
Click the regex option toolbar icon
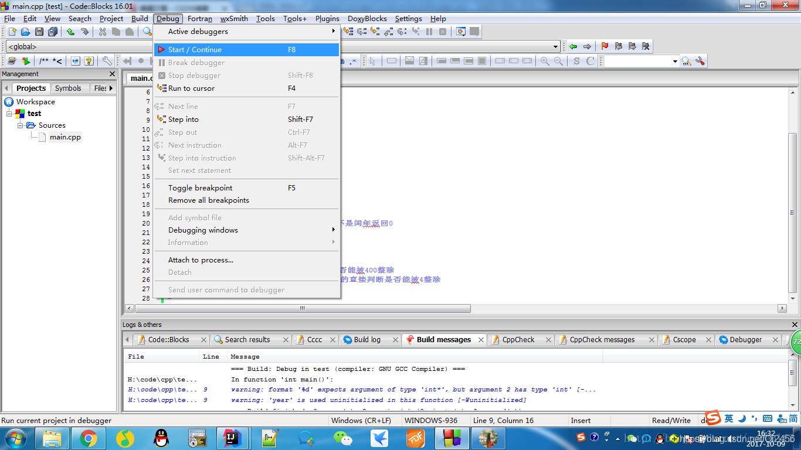click(x=352, y=61)
